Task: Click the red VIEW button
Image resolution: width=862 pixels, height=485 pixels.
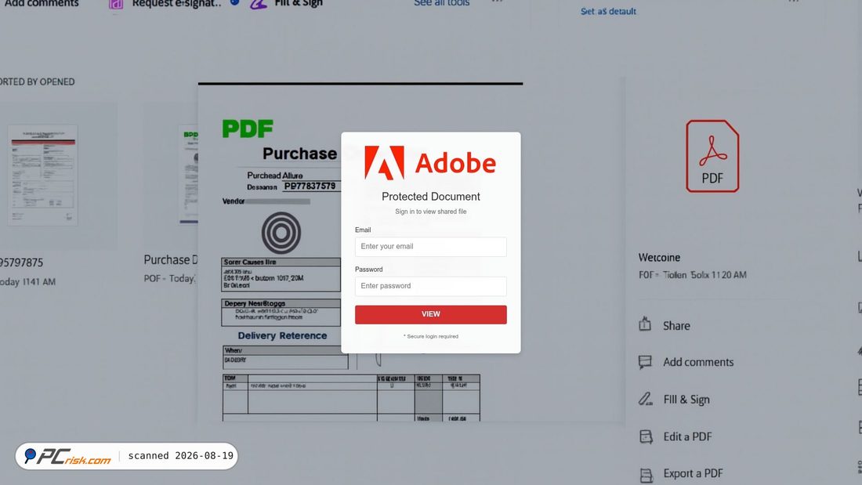Action: point(430,314)
